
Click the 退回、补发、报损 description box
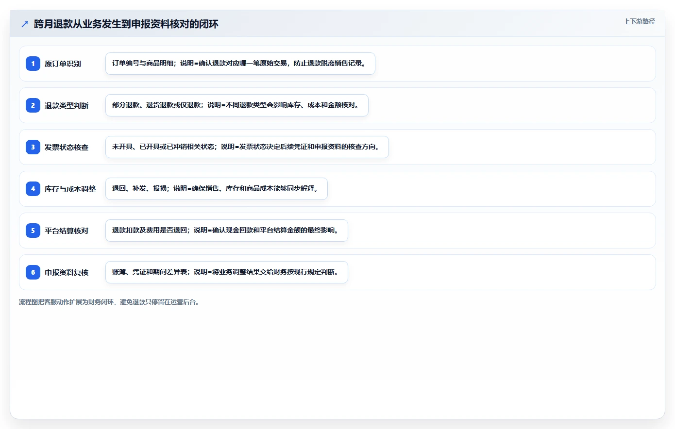(217, 189)
